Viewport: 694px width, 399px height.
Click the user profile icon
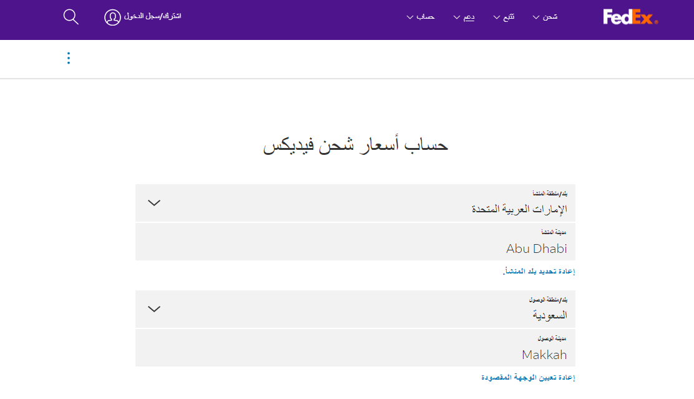click(112, 17)
